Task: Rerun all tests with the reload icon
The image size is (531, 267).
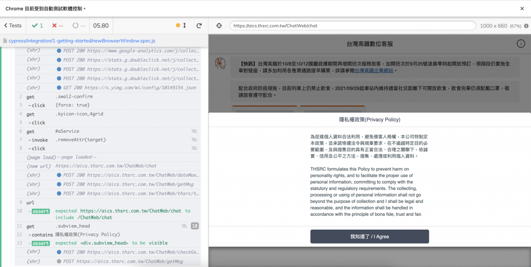Action: [199, 25]
